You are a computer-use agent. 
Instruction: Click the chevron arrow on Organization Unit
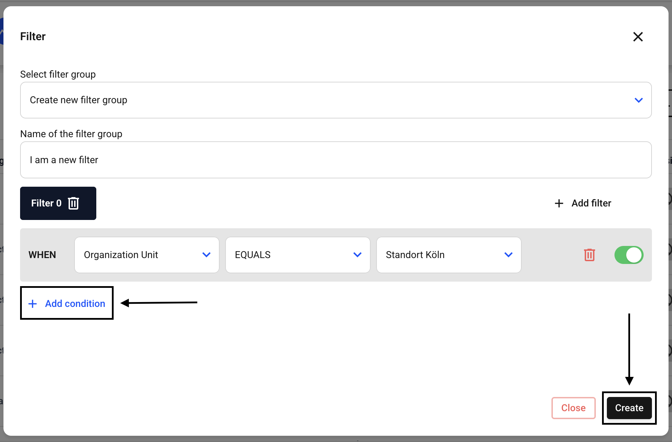pyautogui.click(x=206, y=255)
